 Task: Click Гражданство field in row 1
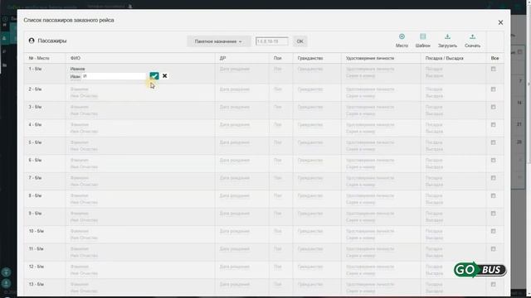309,69
